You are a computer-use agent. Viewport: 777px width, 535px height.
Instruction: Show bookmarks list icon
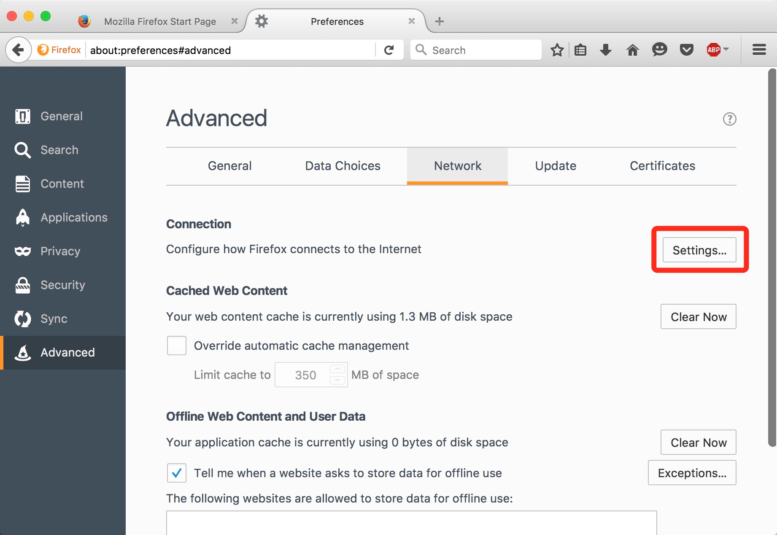[x=580, y=50]
